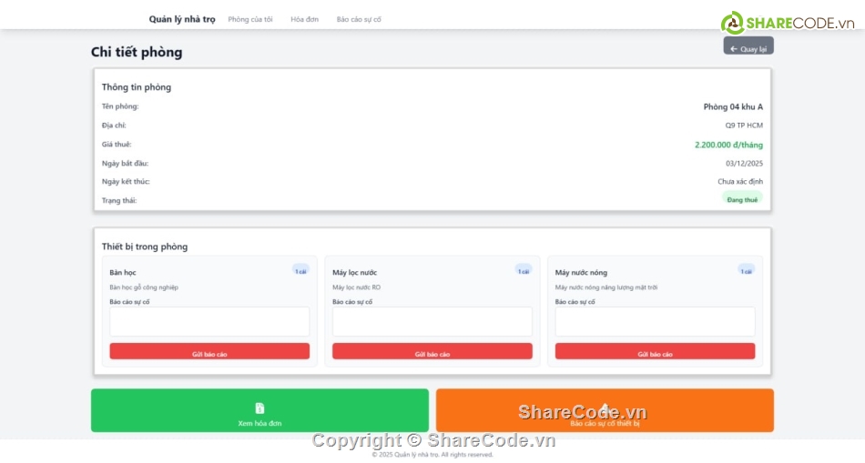
Task: Click the Máy nước nóng device title
Action: tap(581, 273)
